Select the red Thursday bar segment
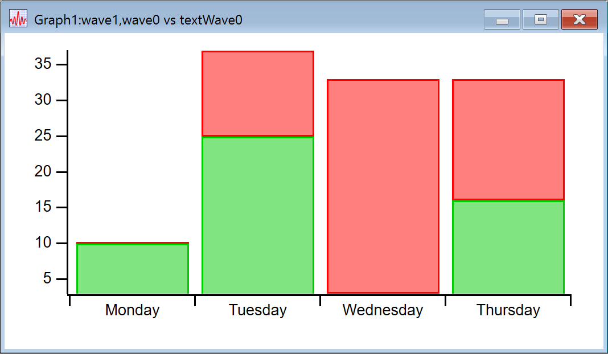Image resolution: width=608 pixels, height=354 pixels. click(x=508, y=139)
